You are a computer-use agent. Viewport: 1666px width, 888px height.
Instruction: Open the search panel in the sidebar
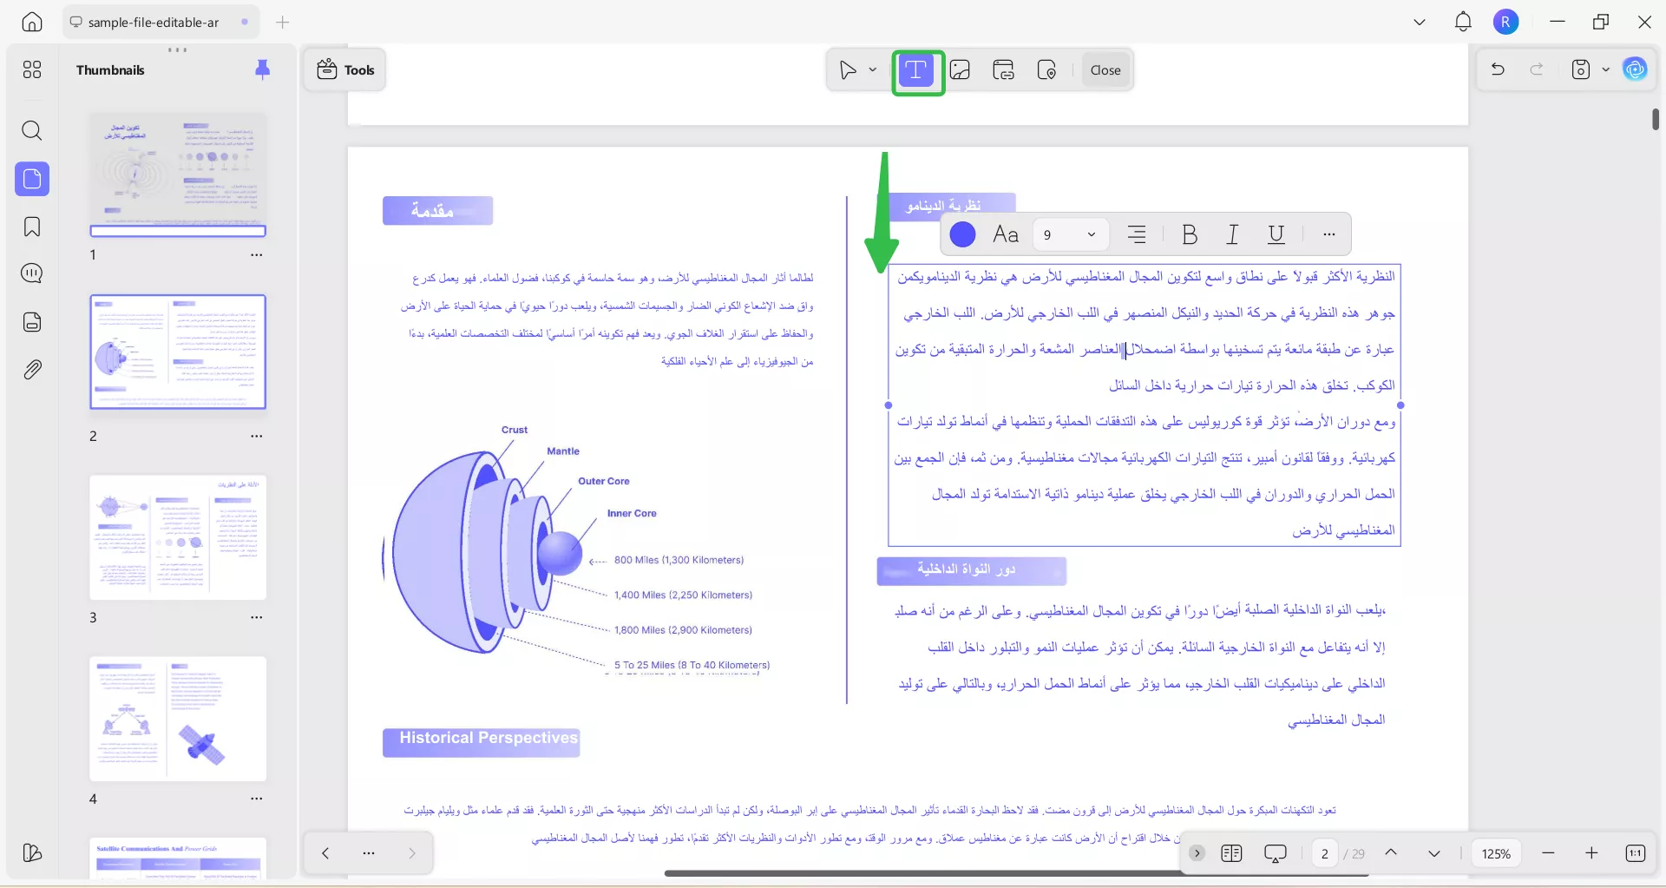click(32, 131)
